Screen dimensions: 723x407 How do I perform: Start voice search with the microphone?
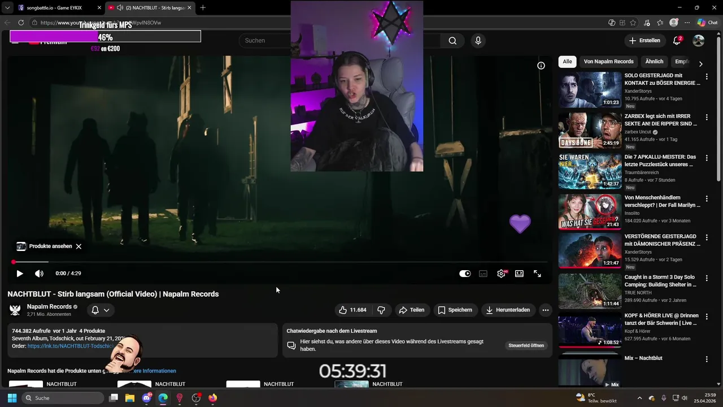point(478,41)
